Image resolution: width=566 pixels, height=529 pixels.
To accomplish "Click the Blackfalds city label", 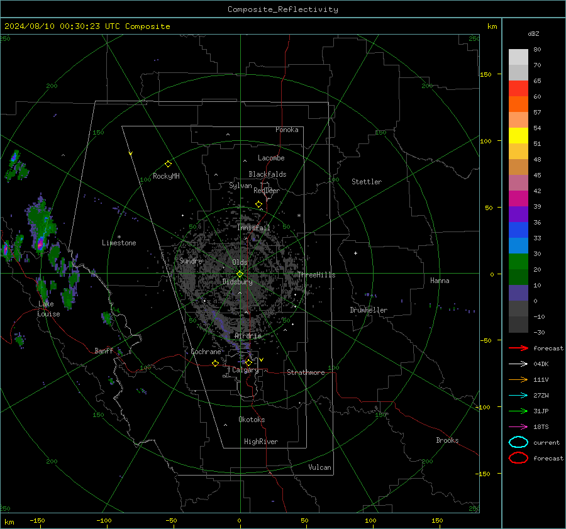I will (267, 174).
